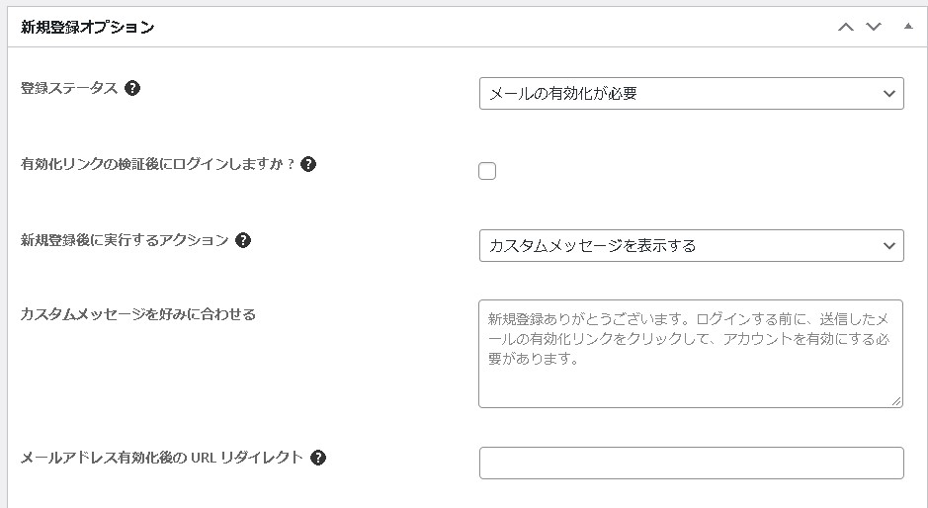
Task: Show help tooltip for 新規登録後に実行するアクション
Action: coord(243,240)
